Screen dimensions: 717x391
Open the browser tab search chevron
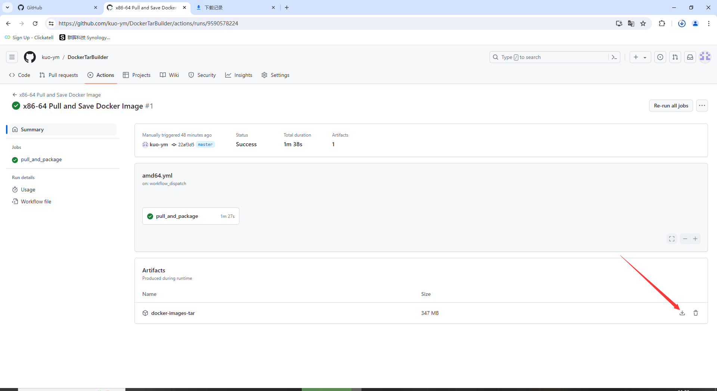[x=7, y=7]
